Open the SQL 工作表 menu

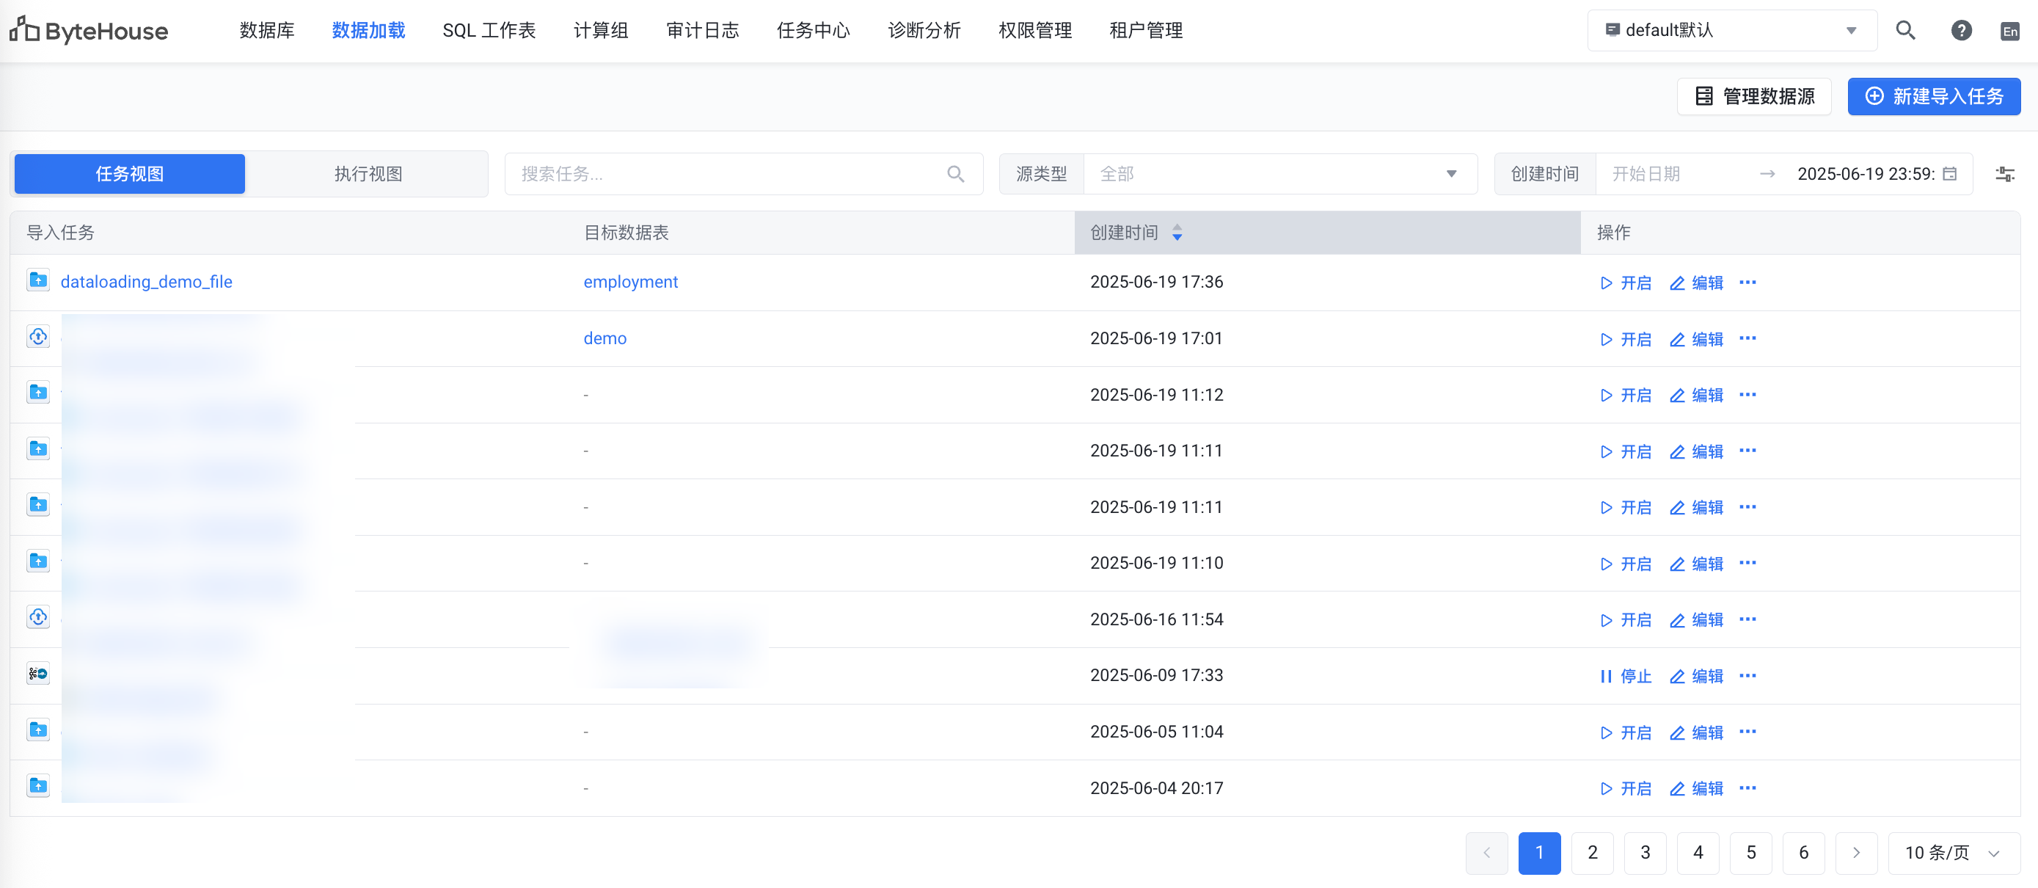489,30
